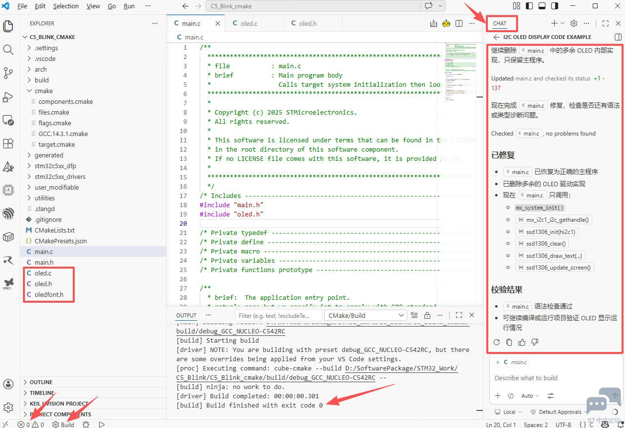Open the CMake/Build output channel dropdown
This screenshot has width=625, height=428.
(365, 315)
